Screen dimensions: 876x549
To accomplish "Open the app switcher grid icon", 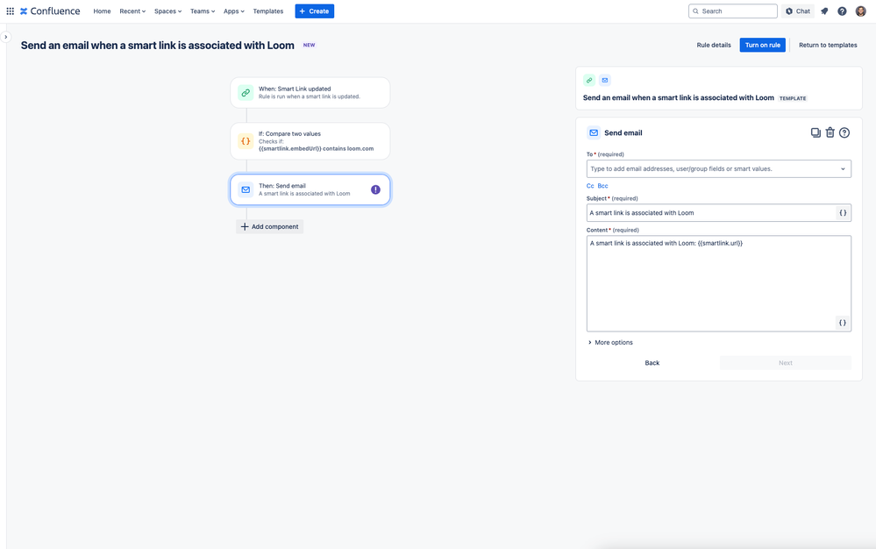I will coord(10,11).
